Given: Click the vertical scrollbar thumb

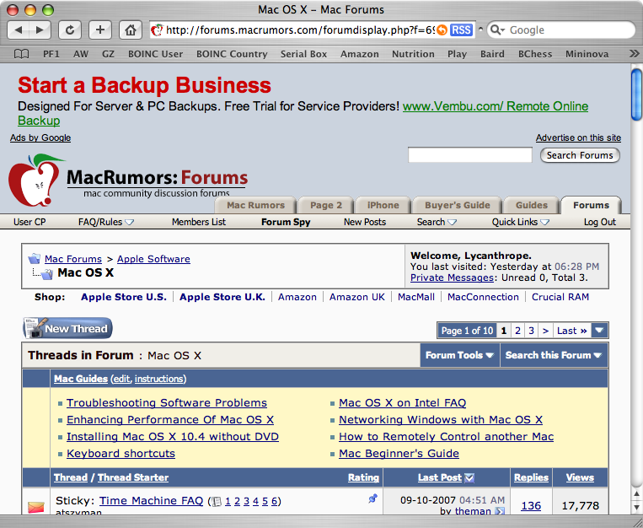Looking at the screenshot, I should [x=636, y=94].
